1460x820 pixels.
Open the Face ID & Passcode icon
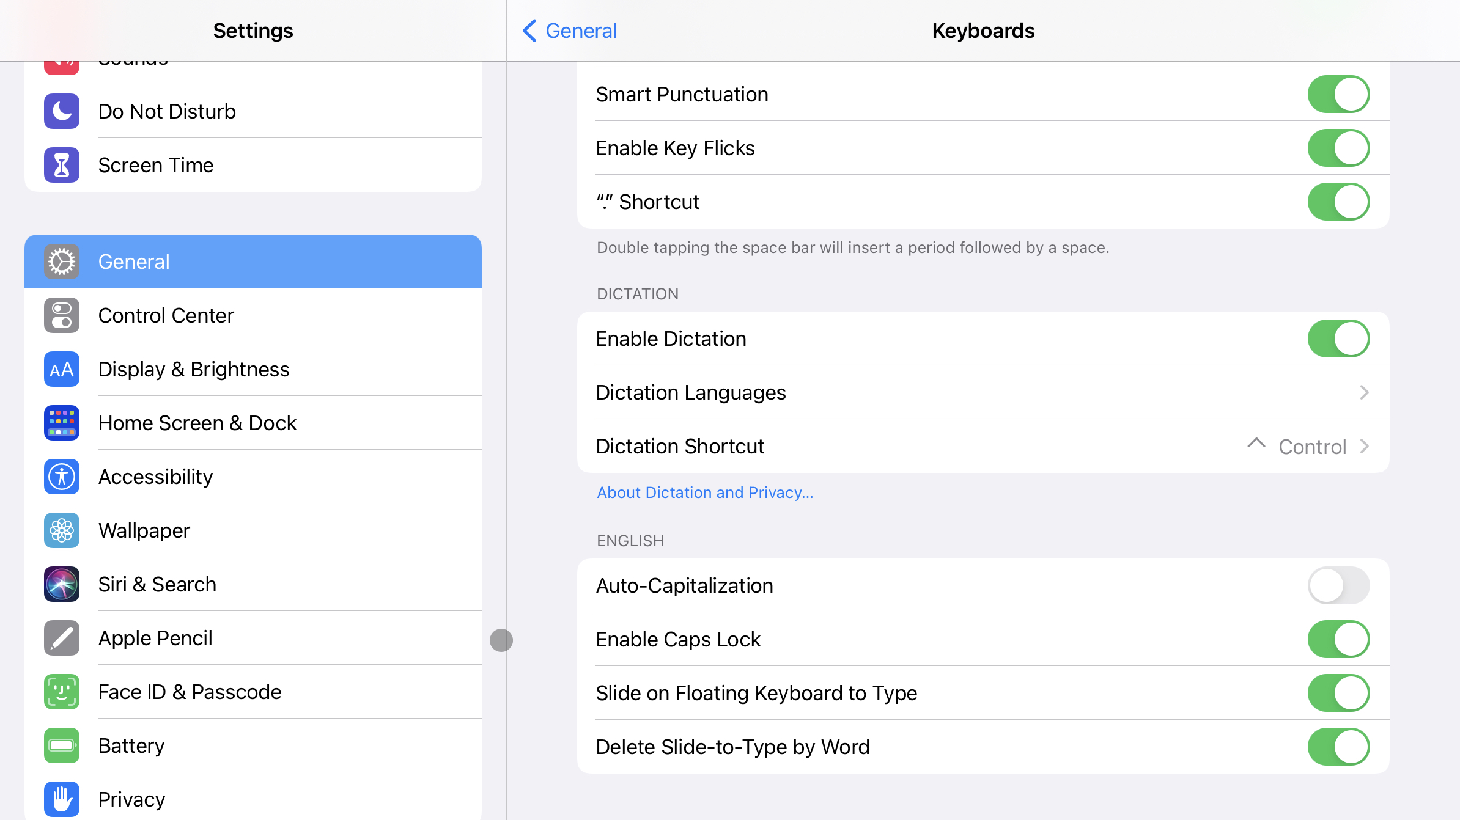tap(62, 692)
